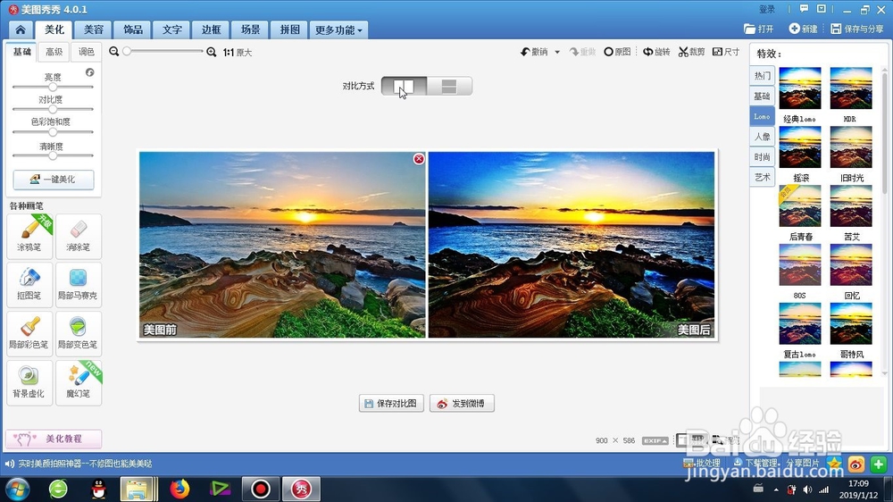This screenshot has height=502, width=893.
Task: Switch to the 饰品 tab
Action: 133,29
